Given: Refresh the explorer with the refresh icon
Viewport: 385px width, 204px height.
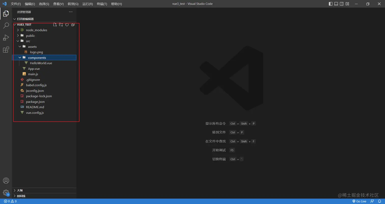Looking at the screenshot, I should click(67, 25).
